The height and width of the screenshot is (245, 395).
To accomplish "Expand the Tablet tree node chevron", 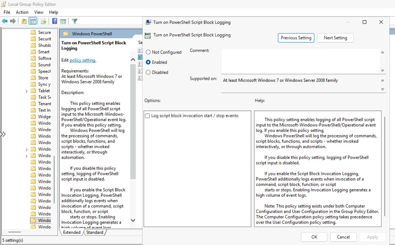I will coord(27,91).
